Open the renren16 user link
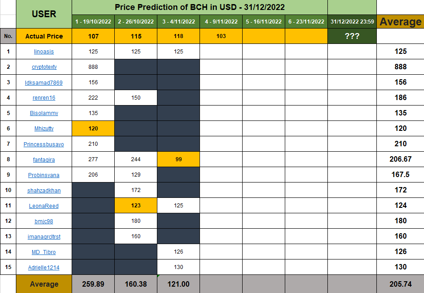The height and width of the screenshot is (293, 424). coord(44,98)
